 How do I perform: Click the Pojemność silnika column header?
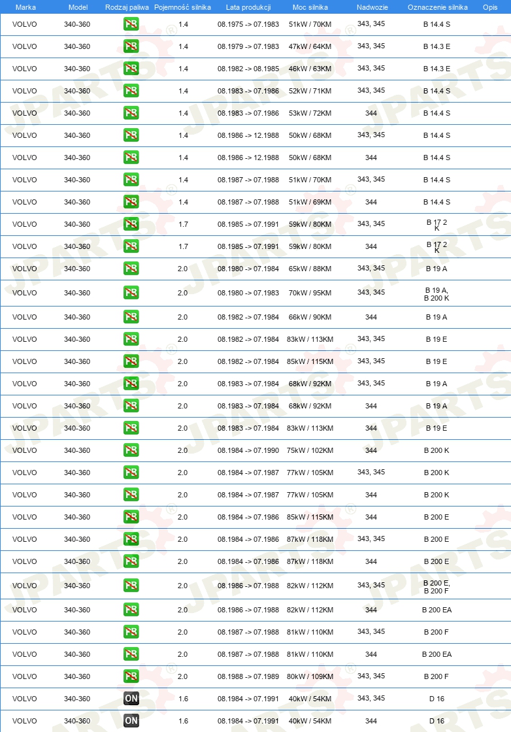[182, 7]
